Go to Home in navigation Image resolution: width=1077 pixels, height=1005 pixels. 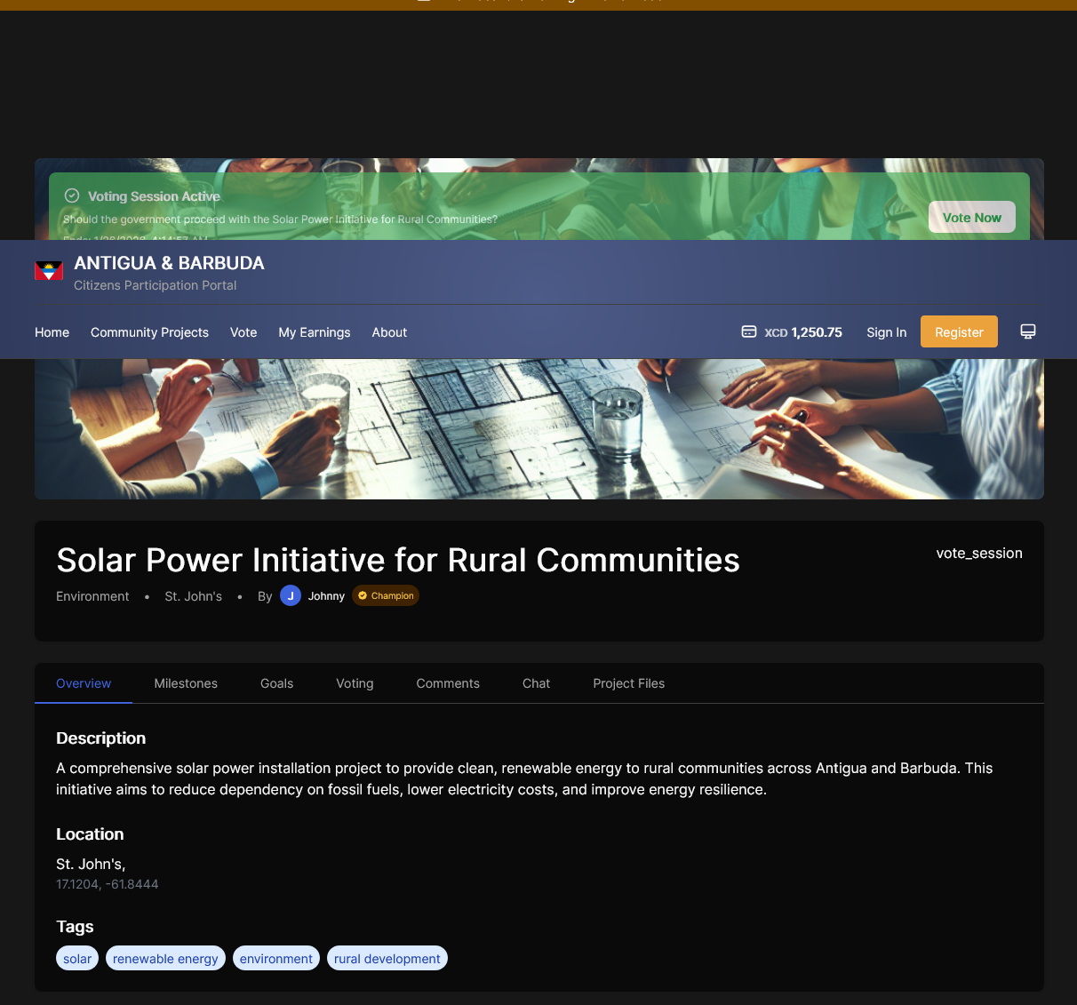point(52,332)
